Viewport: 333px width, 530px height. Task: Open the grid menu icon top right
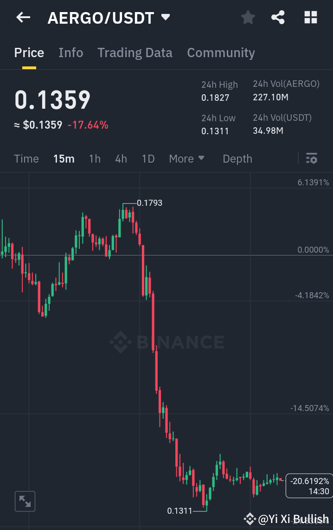coord(310,17)
